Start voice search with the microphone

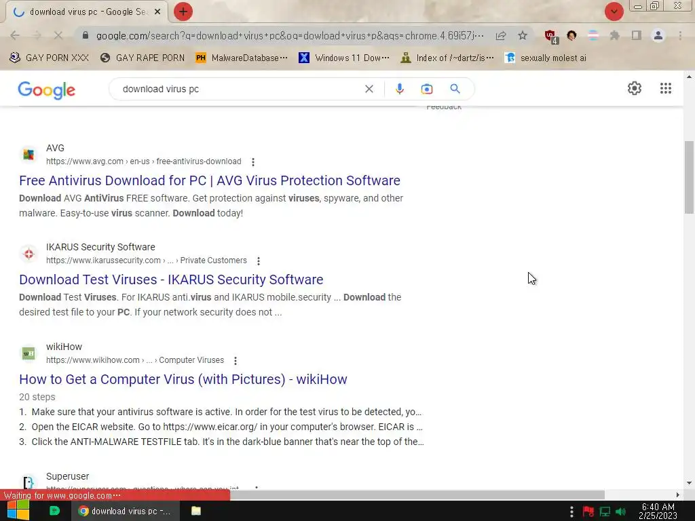pos(399,89)
